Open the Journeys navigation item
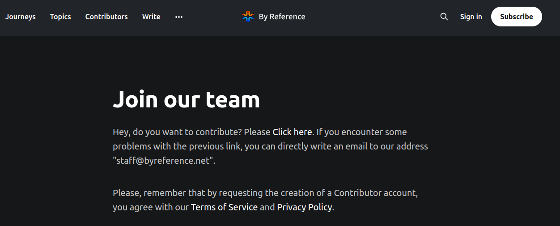This screenshot has height=226, width=560. (21, 17)
